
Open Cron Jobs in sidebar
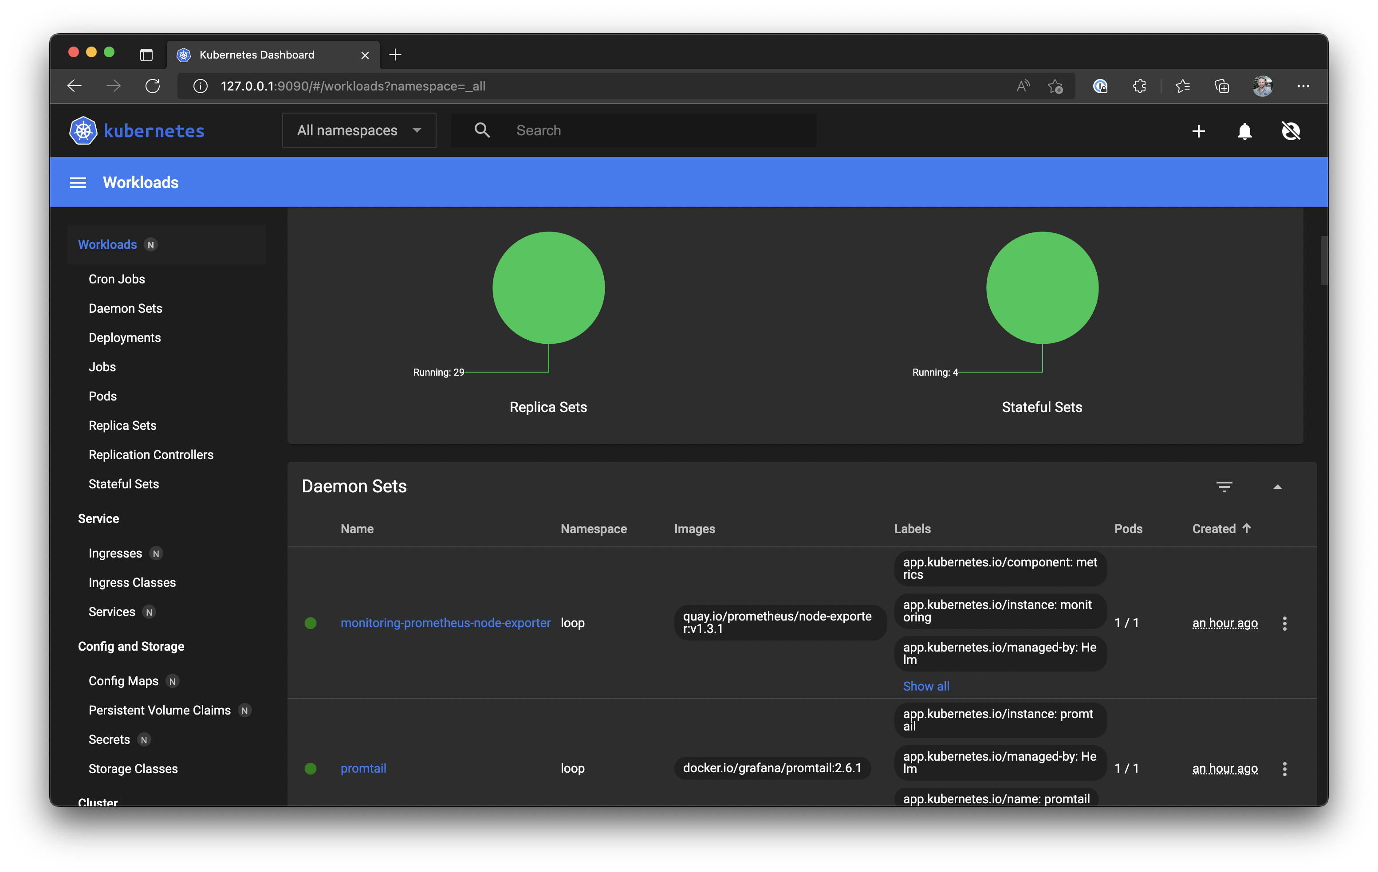[x=117, y=279]
